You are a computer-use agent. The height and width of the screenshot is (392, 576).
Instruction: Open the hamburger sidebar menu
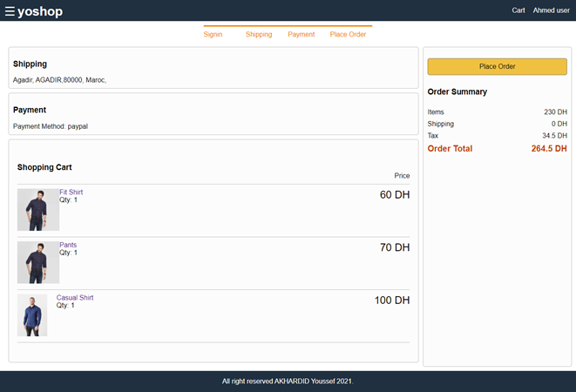10,11
